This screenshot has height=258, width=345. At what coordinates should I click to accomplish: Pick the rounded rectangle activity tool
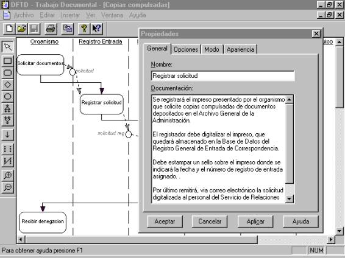(x=8, y=72)
